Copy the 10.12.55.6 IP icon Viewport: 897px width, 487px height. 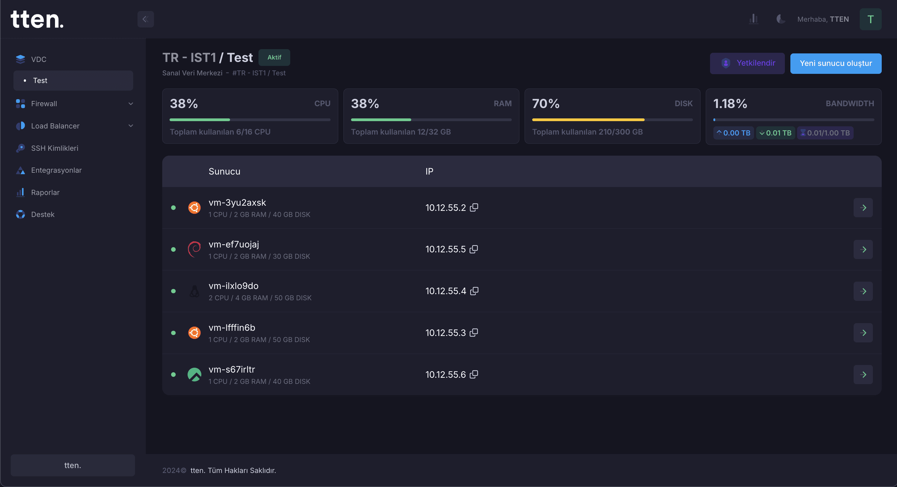click(474, 374)
